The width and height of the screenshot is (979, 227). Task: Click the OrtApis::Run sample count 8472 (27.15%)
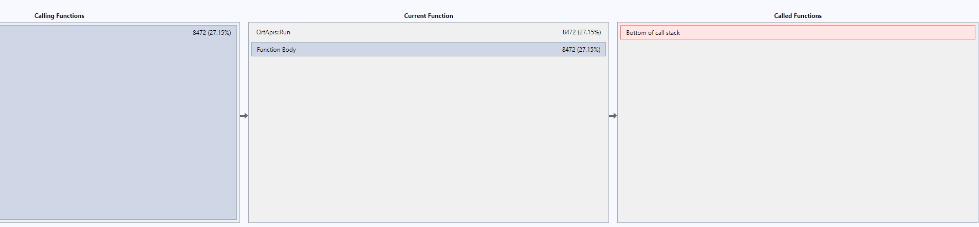pos(581,32)
